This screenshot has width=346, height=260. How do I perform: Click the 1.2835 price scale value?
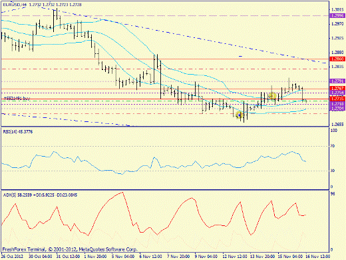click(337, 67)
